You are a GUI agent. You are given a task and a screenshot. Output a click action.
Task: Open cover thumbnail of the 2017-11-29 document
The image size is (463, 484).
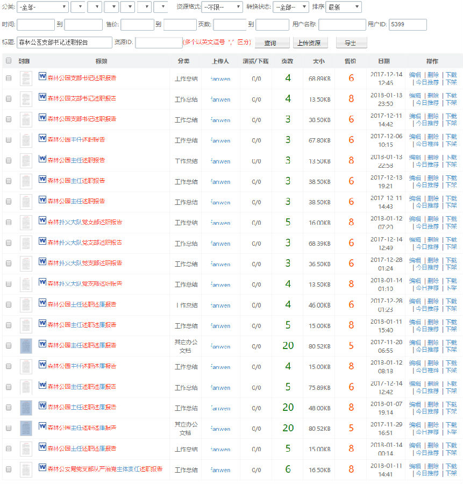[x=26, y=428]
